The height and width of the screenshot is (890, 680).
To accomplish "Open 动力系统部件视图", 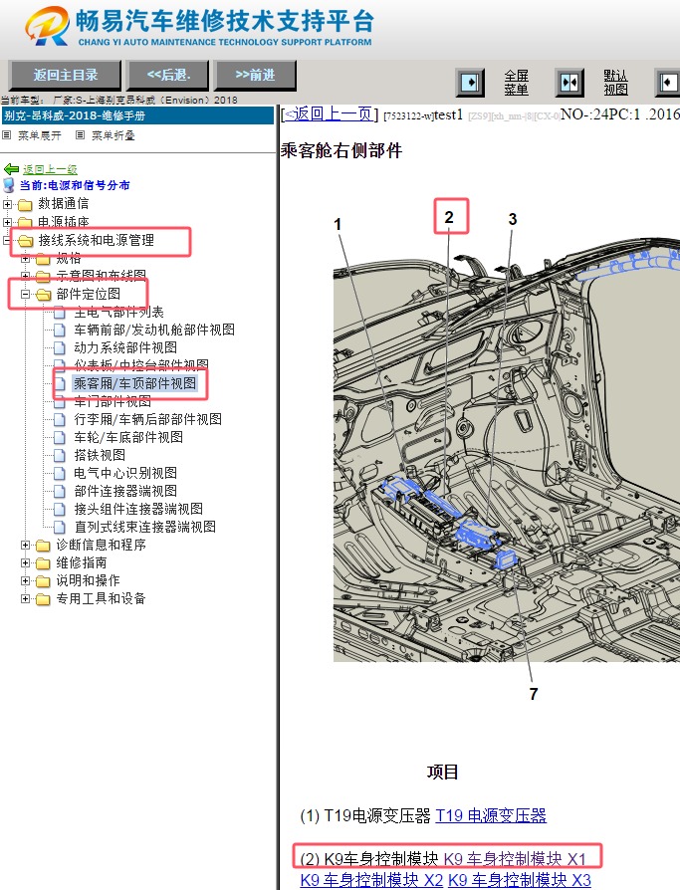I will [125, 347].
